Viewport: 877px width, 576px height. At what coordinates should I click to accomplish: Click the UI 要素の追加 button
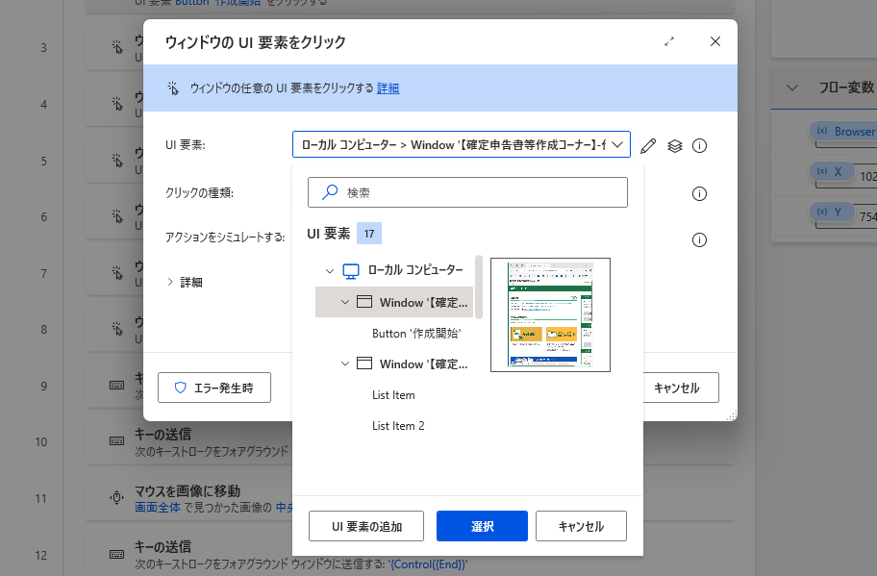point(366,526)
